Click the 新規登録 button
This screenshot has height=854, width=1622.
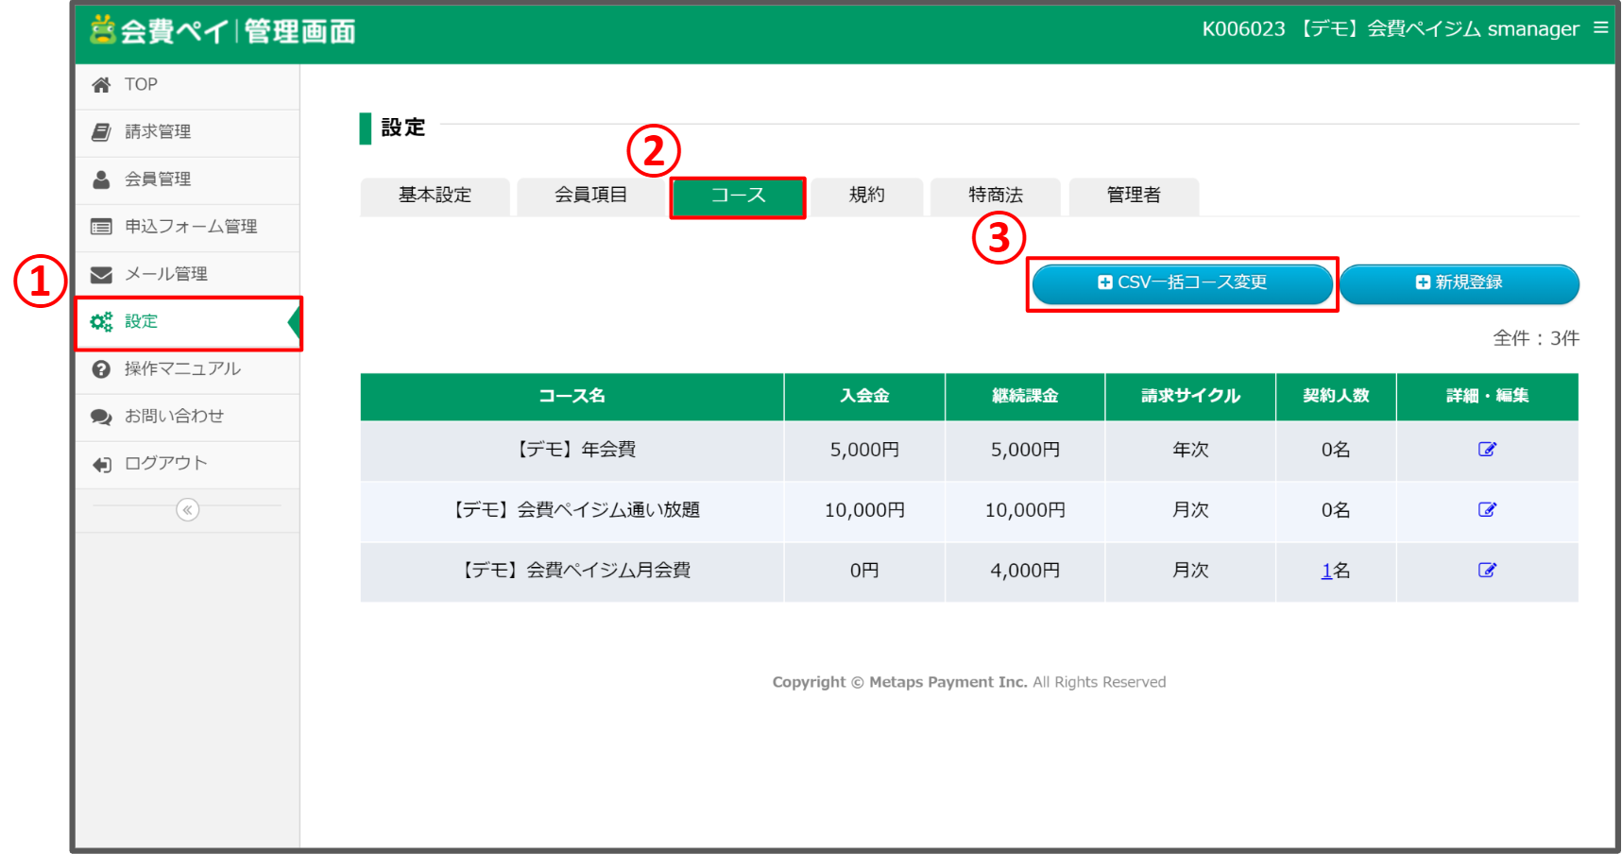click(x=1459, y=283)
